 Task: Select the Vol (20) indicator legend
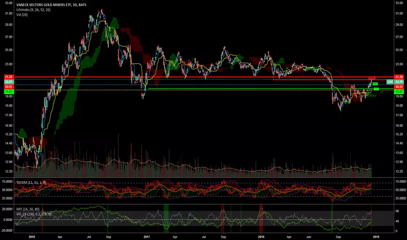pyautogui.click(x=22, y=15)
